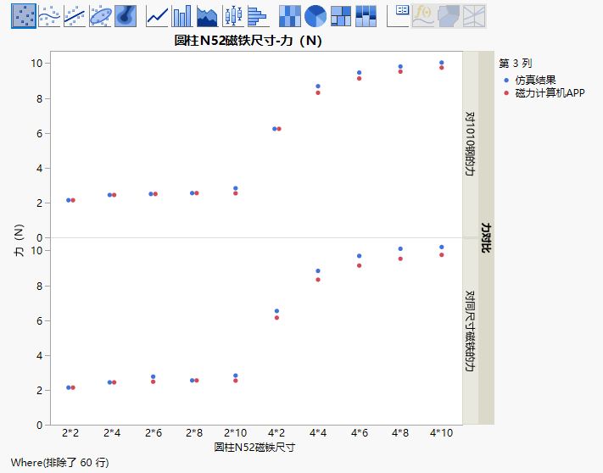Screen dimensions: 603x473
Task: Select the Ellipse element icon
Action: pyautogui.click(x=100, y=15)
